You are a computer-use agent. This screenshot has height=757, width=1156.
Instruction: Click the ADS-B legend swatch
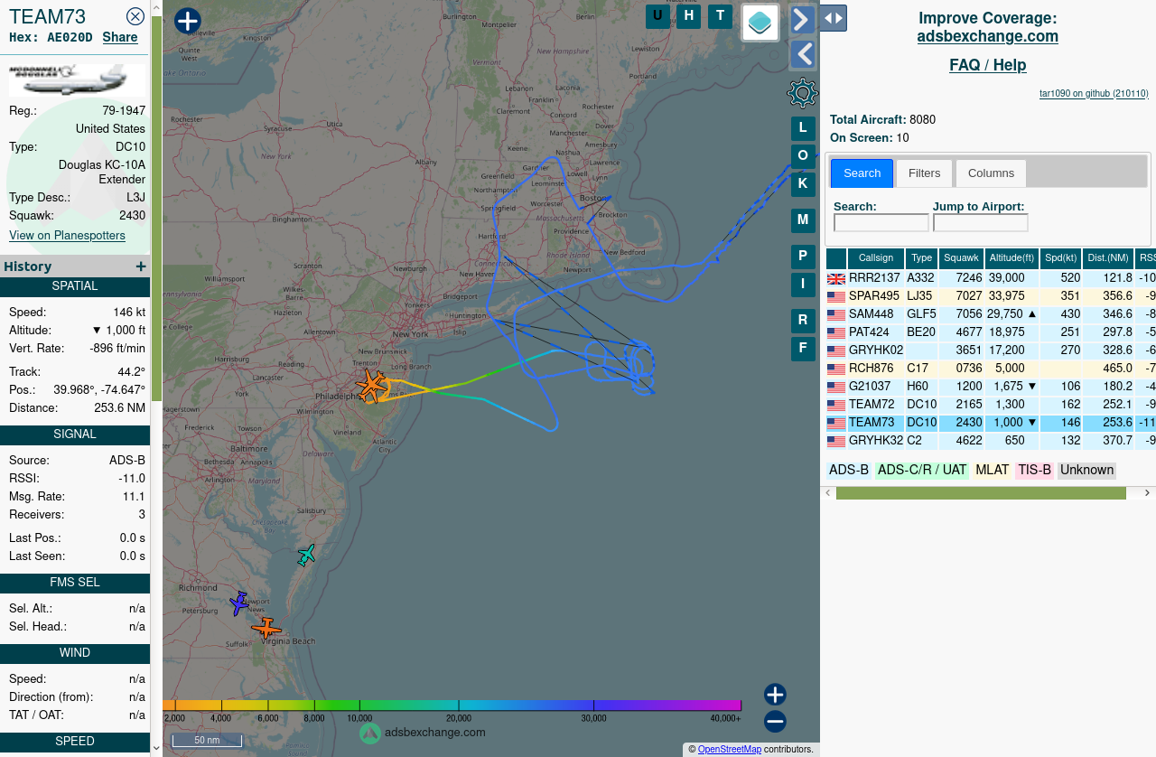(x=849, y=471)
